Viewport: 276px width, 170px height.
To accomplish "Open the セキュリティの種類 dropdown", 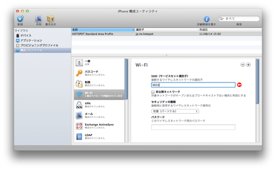I will 175,111.
